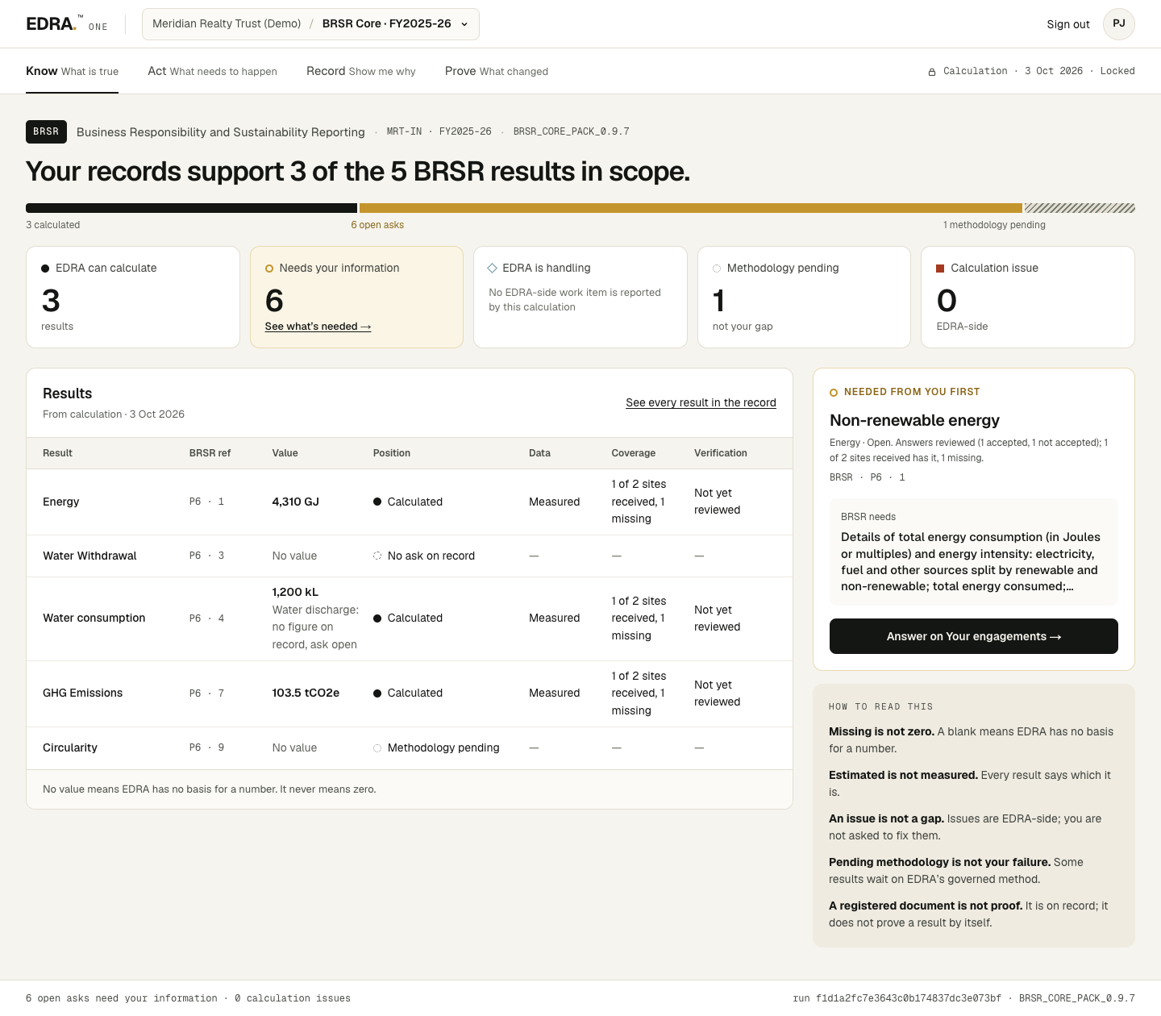This screenshot has width=1161, height=1016.
Task: Click the lock icon beside Calculation
Action: pos(932,72)
